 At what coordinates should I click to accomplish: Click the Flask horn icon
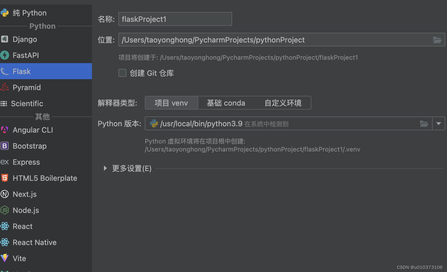pos(5,71)
